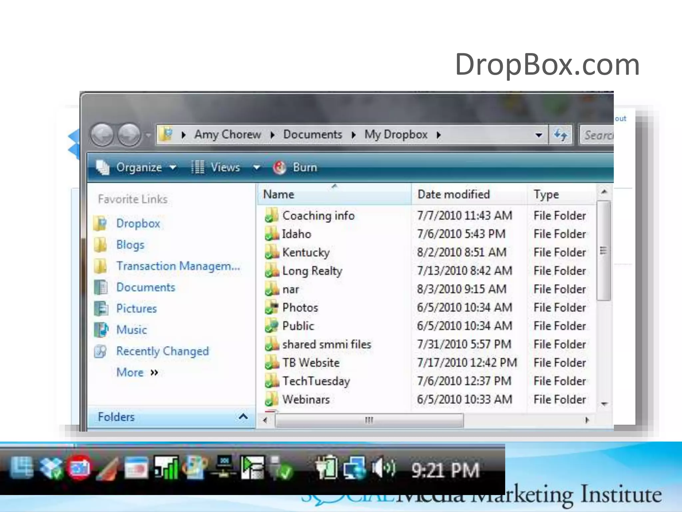Open Documents favorite link in sidebar

tap(146, 287)
